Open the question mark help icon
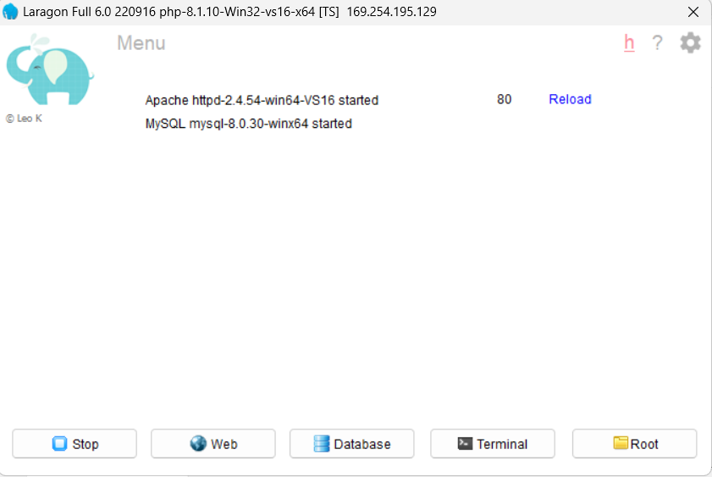 click(x=657, y=43)
